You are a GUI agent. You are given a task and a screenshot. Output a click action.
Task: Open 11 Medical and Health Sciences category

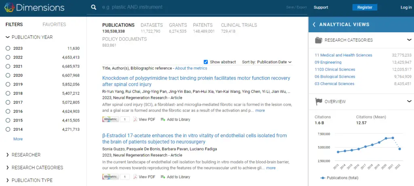[343, 55]
